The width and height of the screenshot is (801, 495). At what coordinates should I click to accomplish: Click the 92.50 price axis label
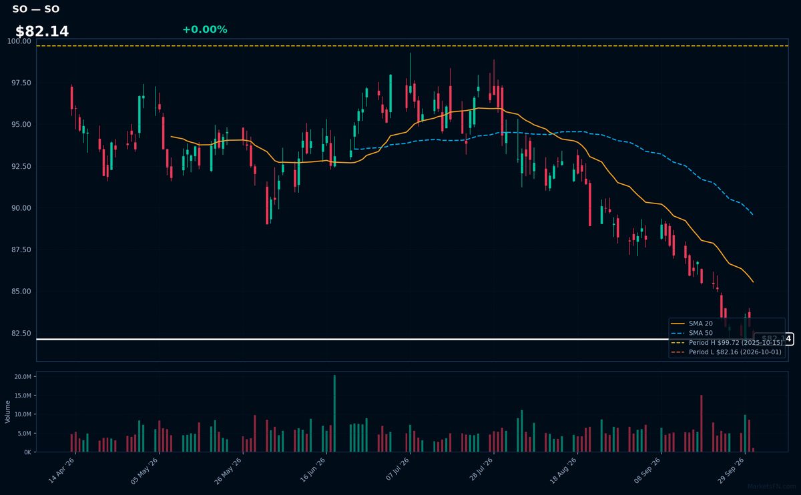(23, 166)
